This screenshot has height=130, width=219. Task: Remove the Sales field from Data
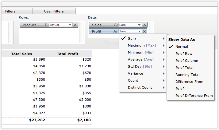click(145, 25)
